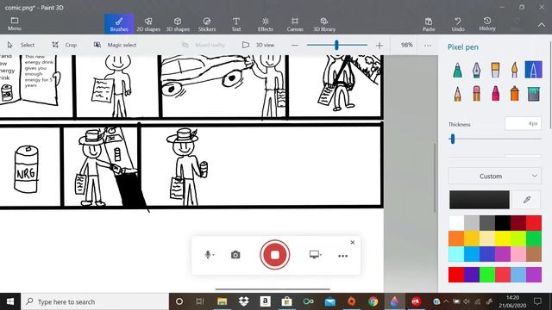Stop the screen recording

coord(275,255)
